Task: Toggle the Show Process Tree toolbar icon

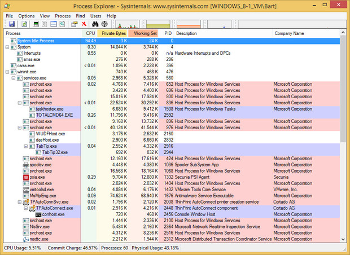Action: pos(45,24)
